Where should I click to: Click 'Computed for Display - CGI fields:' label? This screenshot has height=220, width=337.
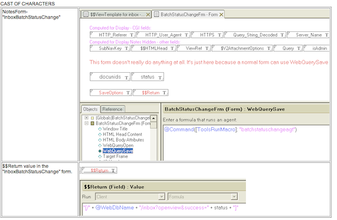tap(120, 28)
